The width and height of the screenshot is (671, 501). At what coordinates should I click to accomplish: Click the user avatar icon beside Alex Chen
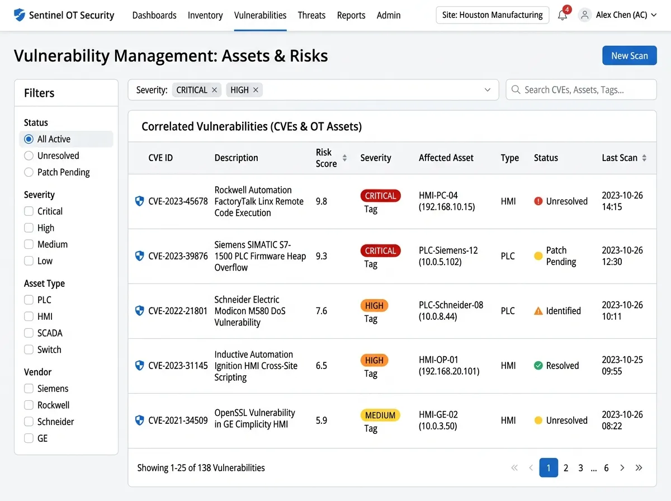pos(585,15)
